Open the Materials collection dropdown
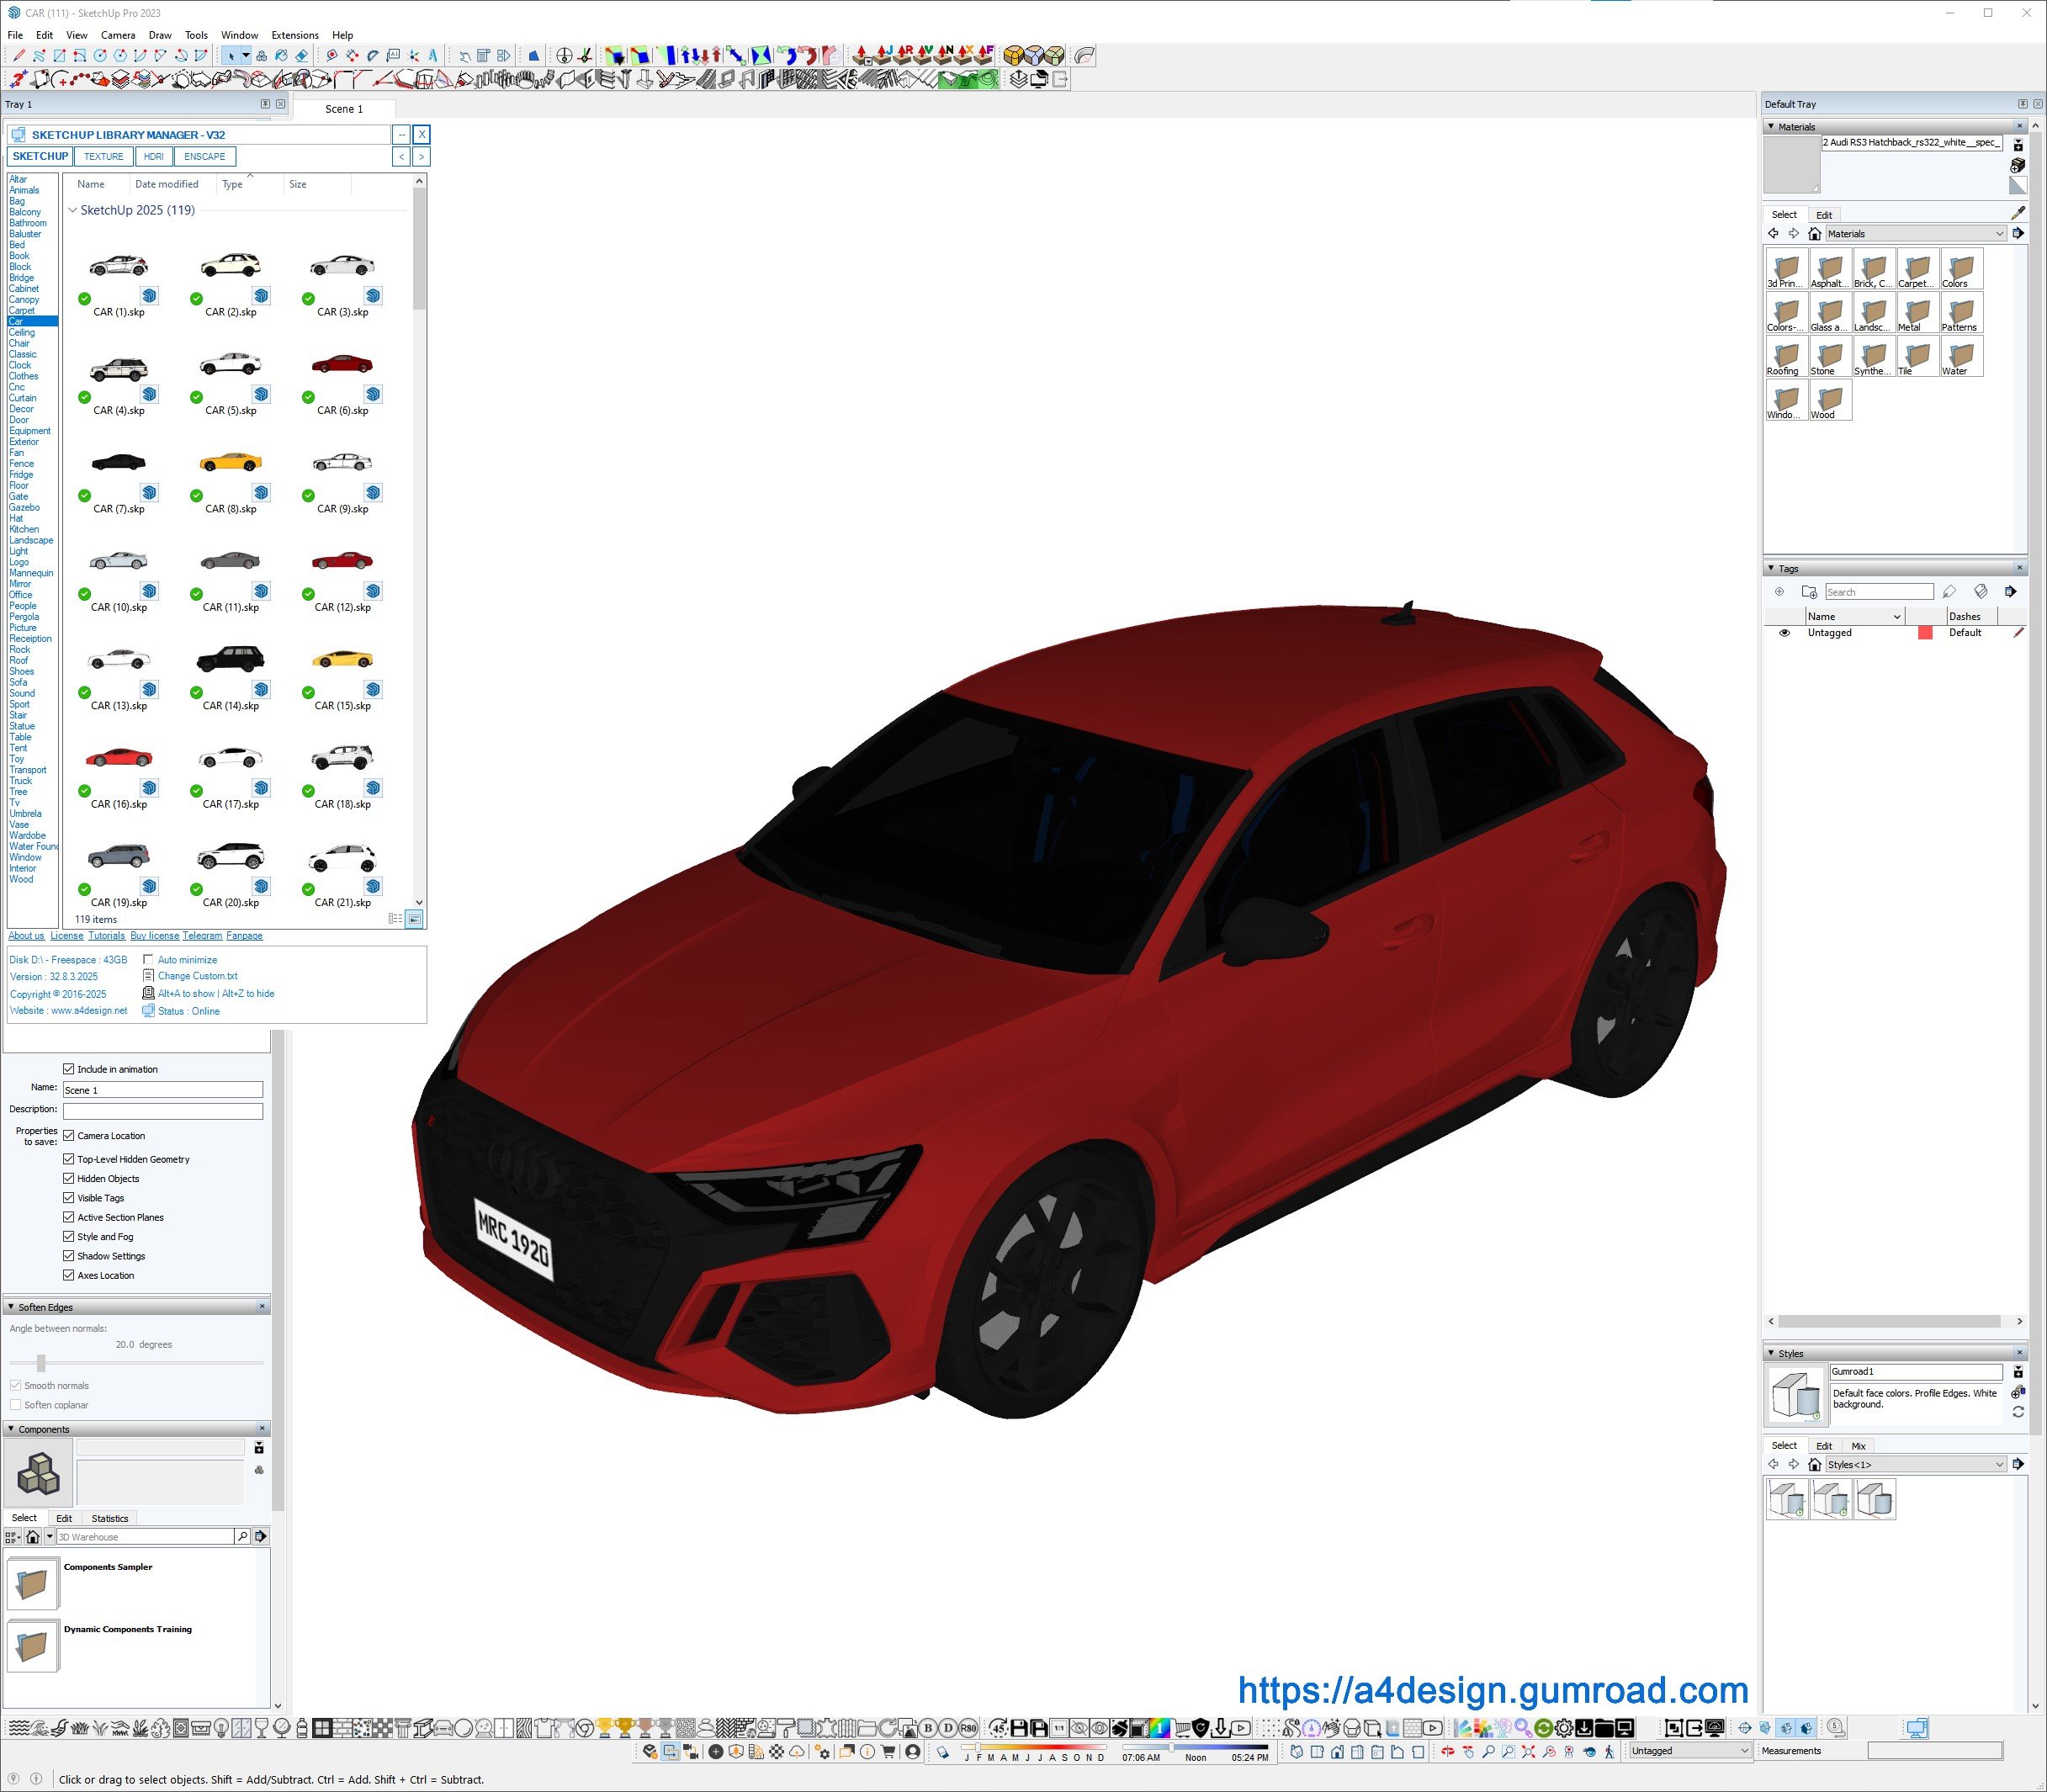This screenshot has width=2047, height=1792. 1999,234
